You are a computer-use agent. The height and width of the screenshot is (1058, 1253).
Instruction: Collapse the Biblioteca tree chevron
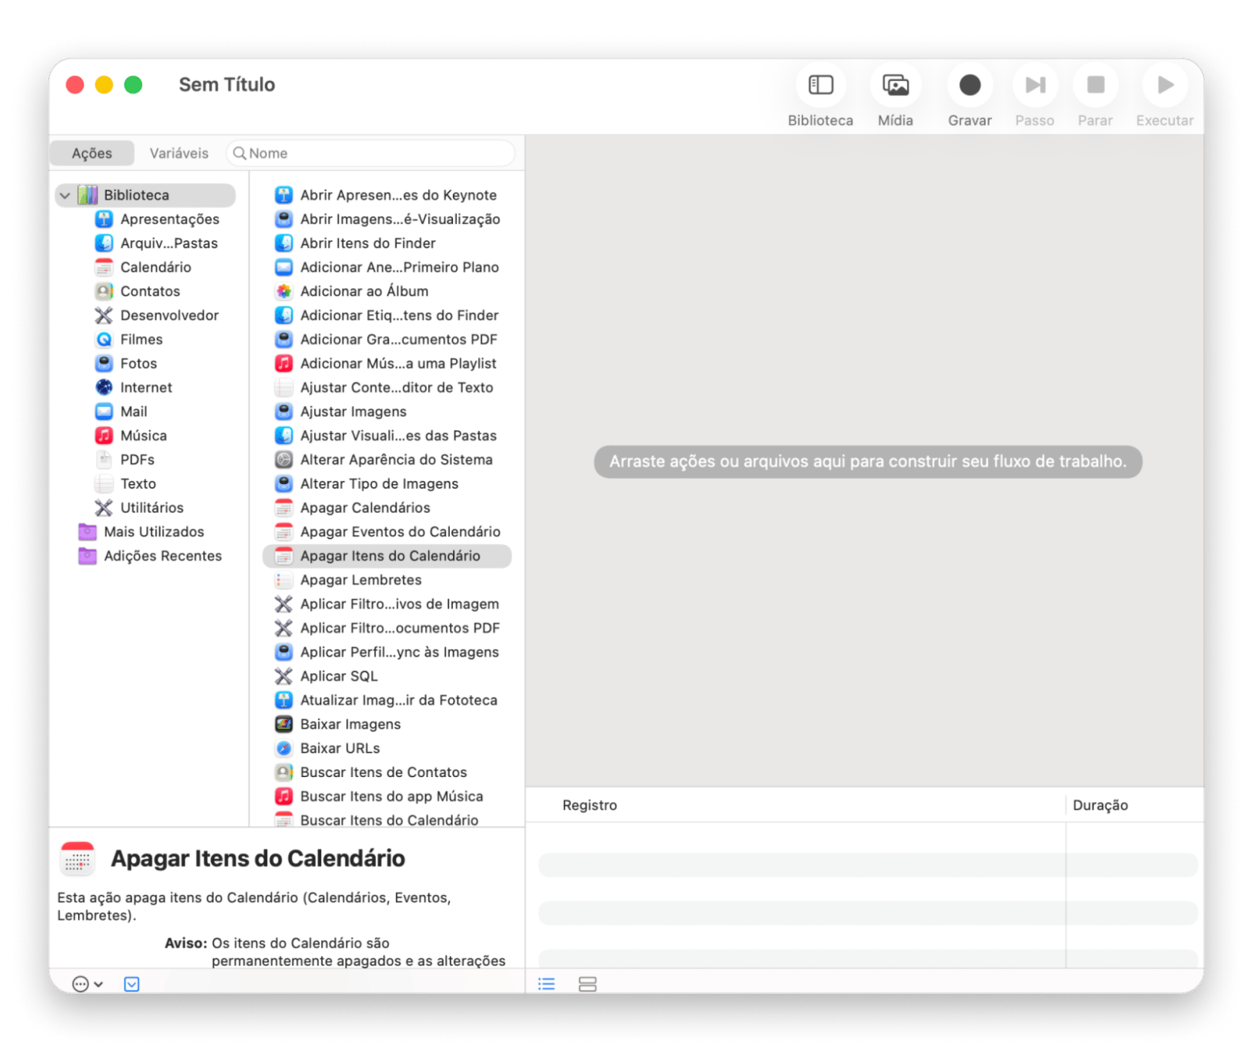tap(65, 195)
